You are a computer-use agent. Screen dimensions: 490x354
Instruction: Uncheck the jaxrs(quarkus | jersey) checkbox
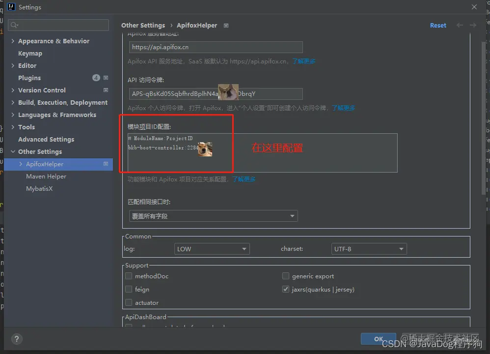[x=286, y=289]
